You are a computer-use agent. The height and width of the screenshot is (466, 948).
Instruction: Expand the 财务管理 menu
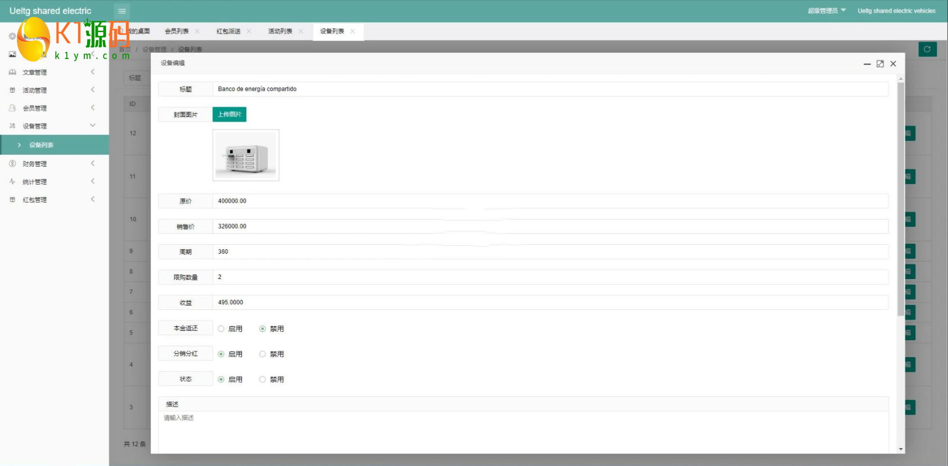[93, 163]
